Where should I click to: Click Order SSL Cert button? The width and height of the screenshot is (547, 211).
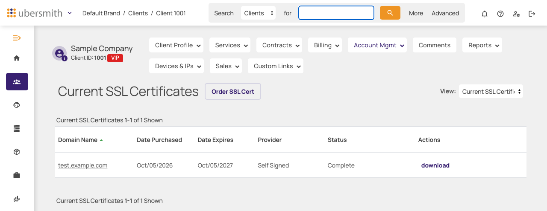[233, 92]
